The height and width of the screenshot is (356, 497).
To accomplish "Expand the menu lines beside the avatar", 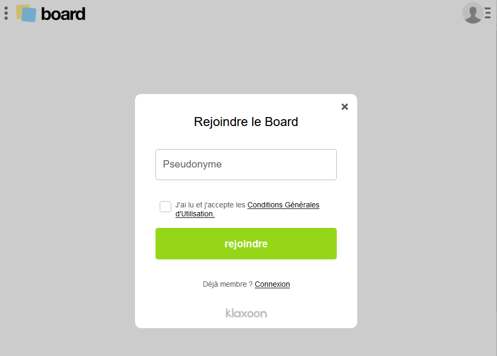I will (x=488, y=13).
